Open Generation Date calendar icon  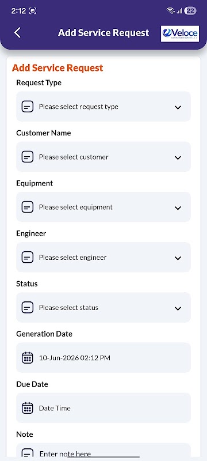pyautogui.click(x=27, y=358)
